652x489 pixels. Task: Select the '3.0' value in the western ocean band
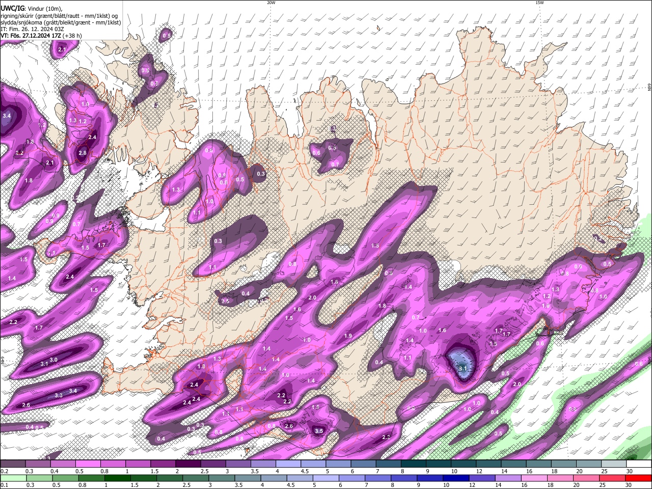[53, 360]
